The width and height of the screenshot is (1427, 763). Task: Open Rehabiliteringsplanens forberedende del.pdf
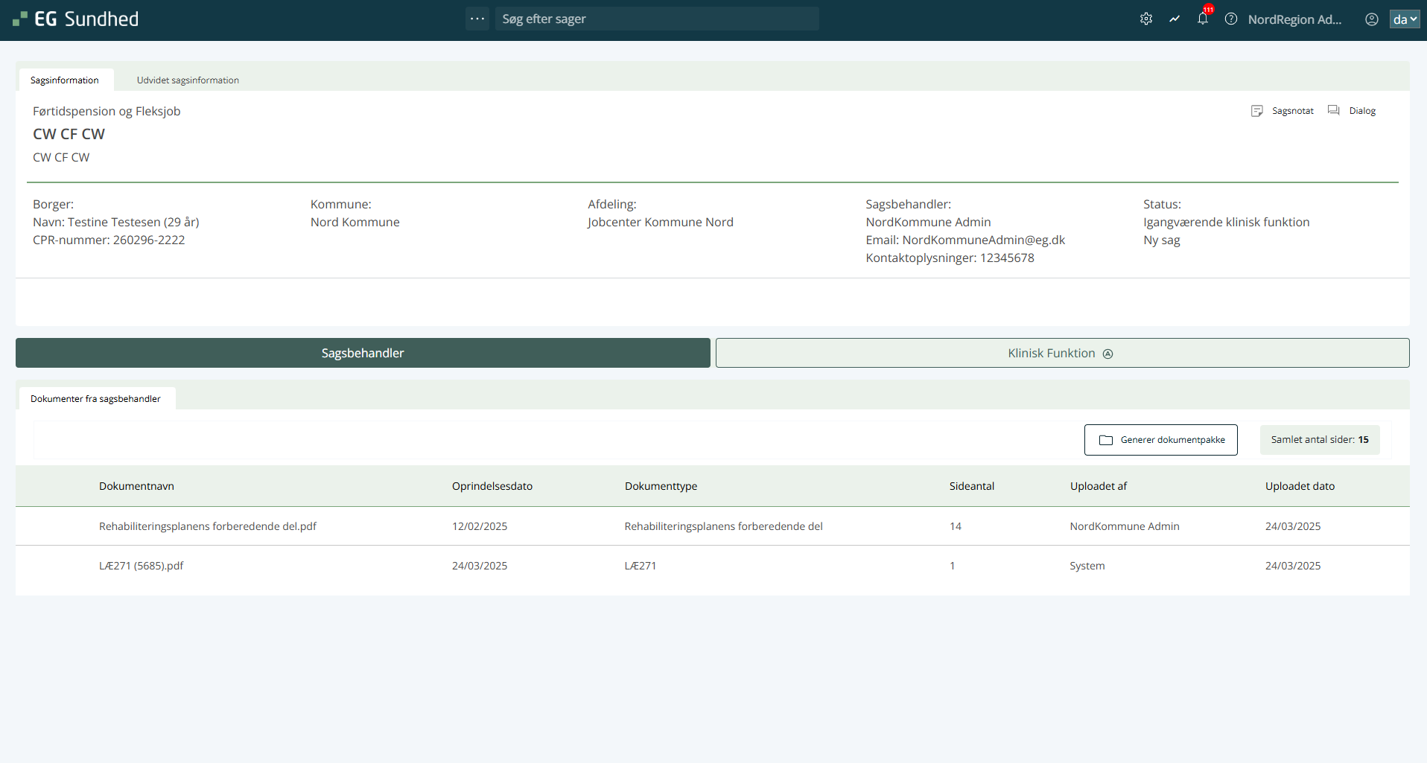[x=208, y=526]
